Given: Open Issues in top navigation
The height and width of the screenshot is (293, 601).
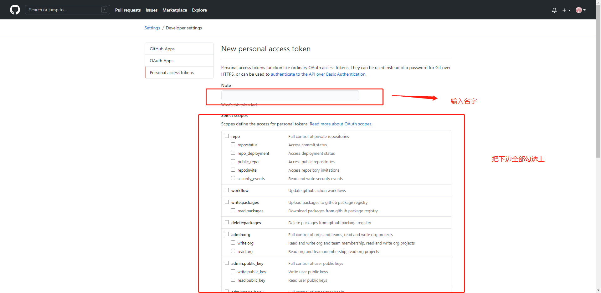Looking at the screenshot, I should [x=151, y=10].
